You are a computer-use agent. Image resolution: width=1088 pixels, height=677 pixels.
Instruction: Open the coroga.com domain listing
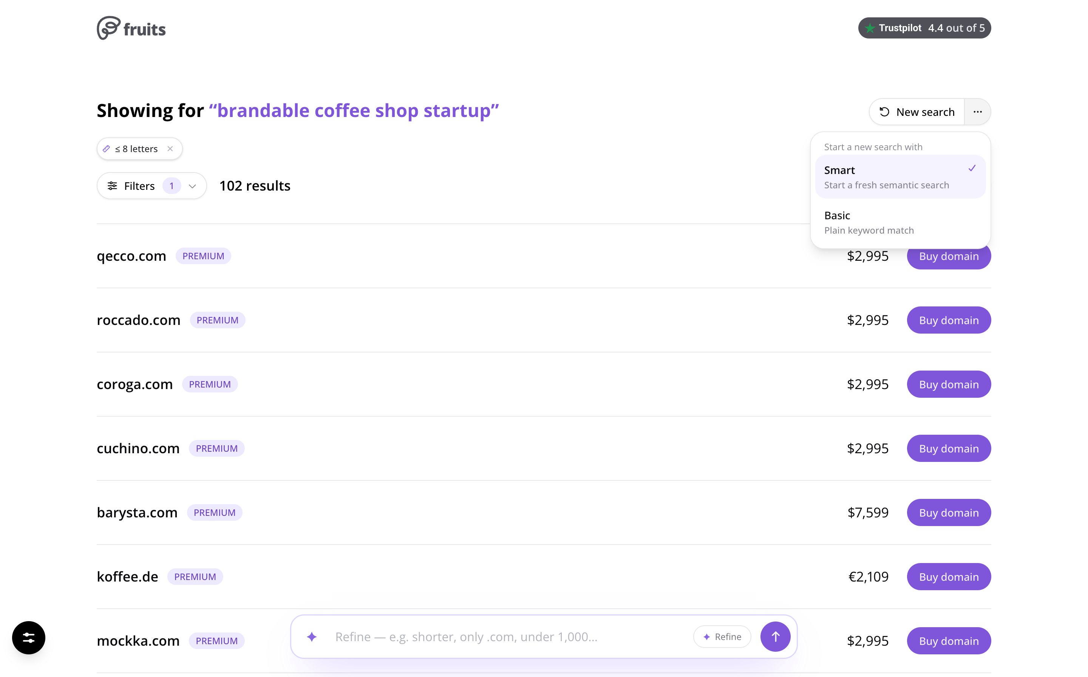(134, 384)
